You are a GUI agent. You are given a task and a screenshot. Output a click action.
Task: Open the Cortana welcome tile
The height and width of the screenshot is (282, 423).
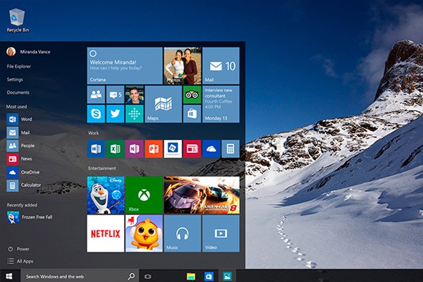click(x=125, y=65)
